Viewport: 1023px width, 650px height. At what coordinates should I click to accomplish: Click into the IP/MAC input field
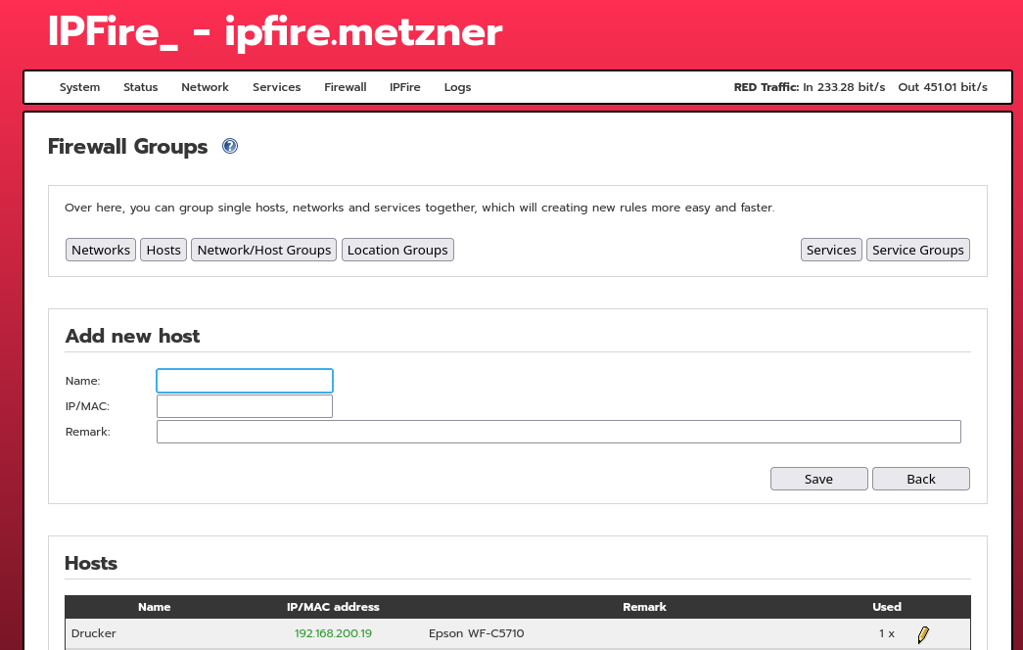[x=245, y=406]
